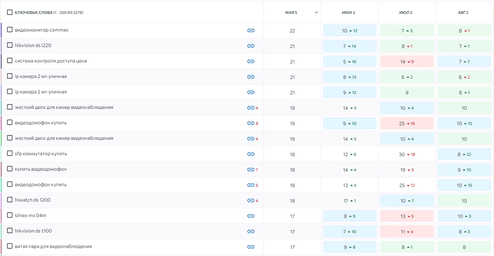Open keyword видеомонитор commax
494x256 pixels.
pos(42,30)
